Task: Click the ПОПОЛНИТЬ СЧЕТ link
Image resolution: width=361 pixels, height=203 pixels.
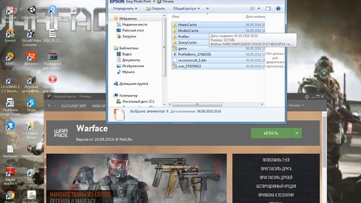Action: tap(276, 160)
